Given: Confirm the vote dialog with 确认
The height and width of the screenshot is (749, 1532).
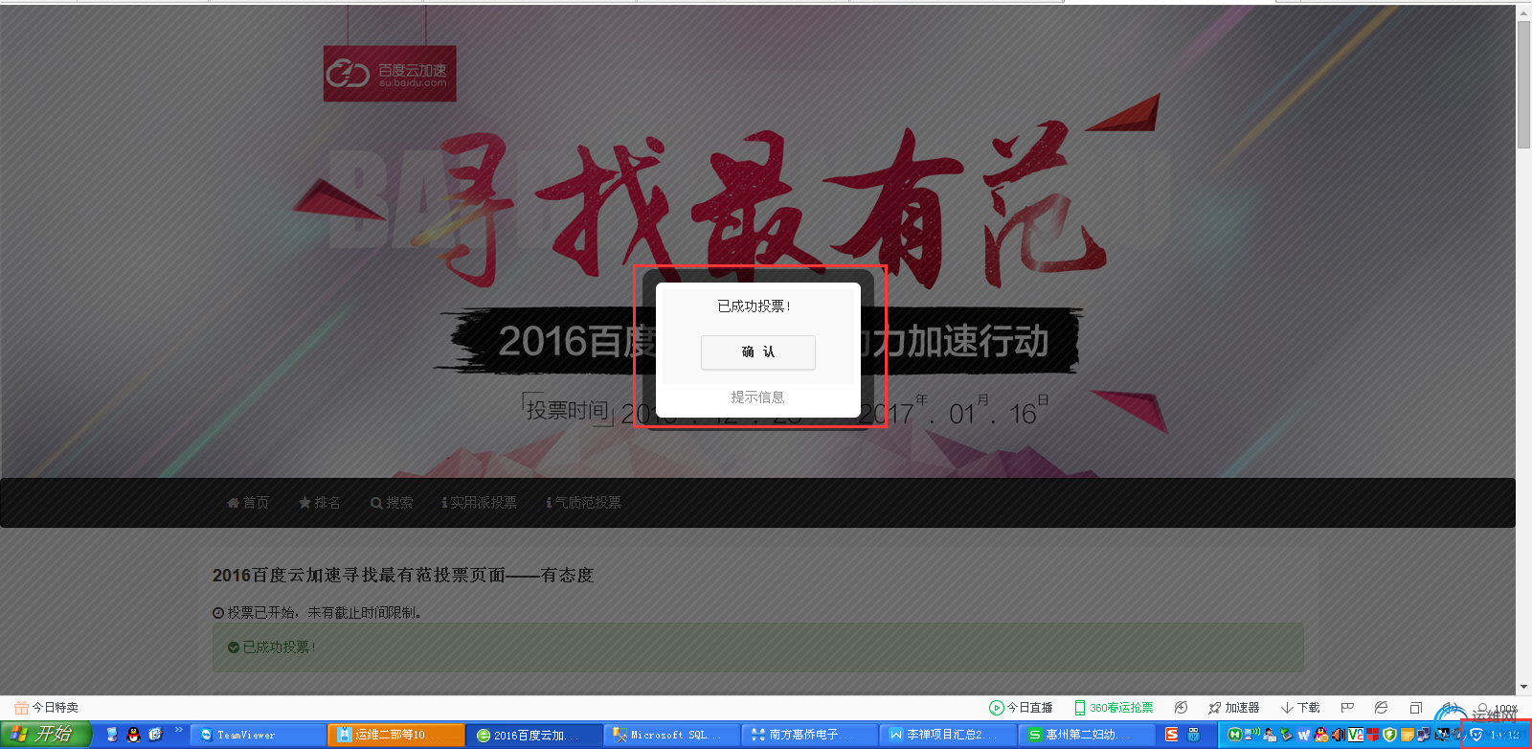Looking at the screenshot, I should [x=757, y=352].
